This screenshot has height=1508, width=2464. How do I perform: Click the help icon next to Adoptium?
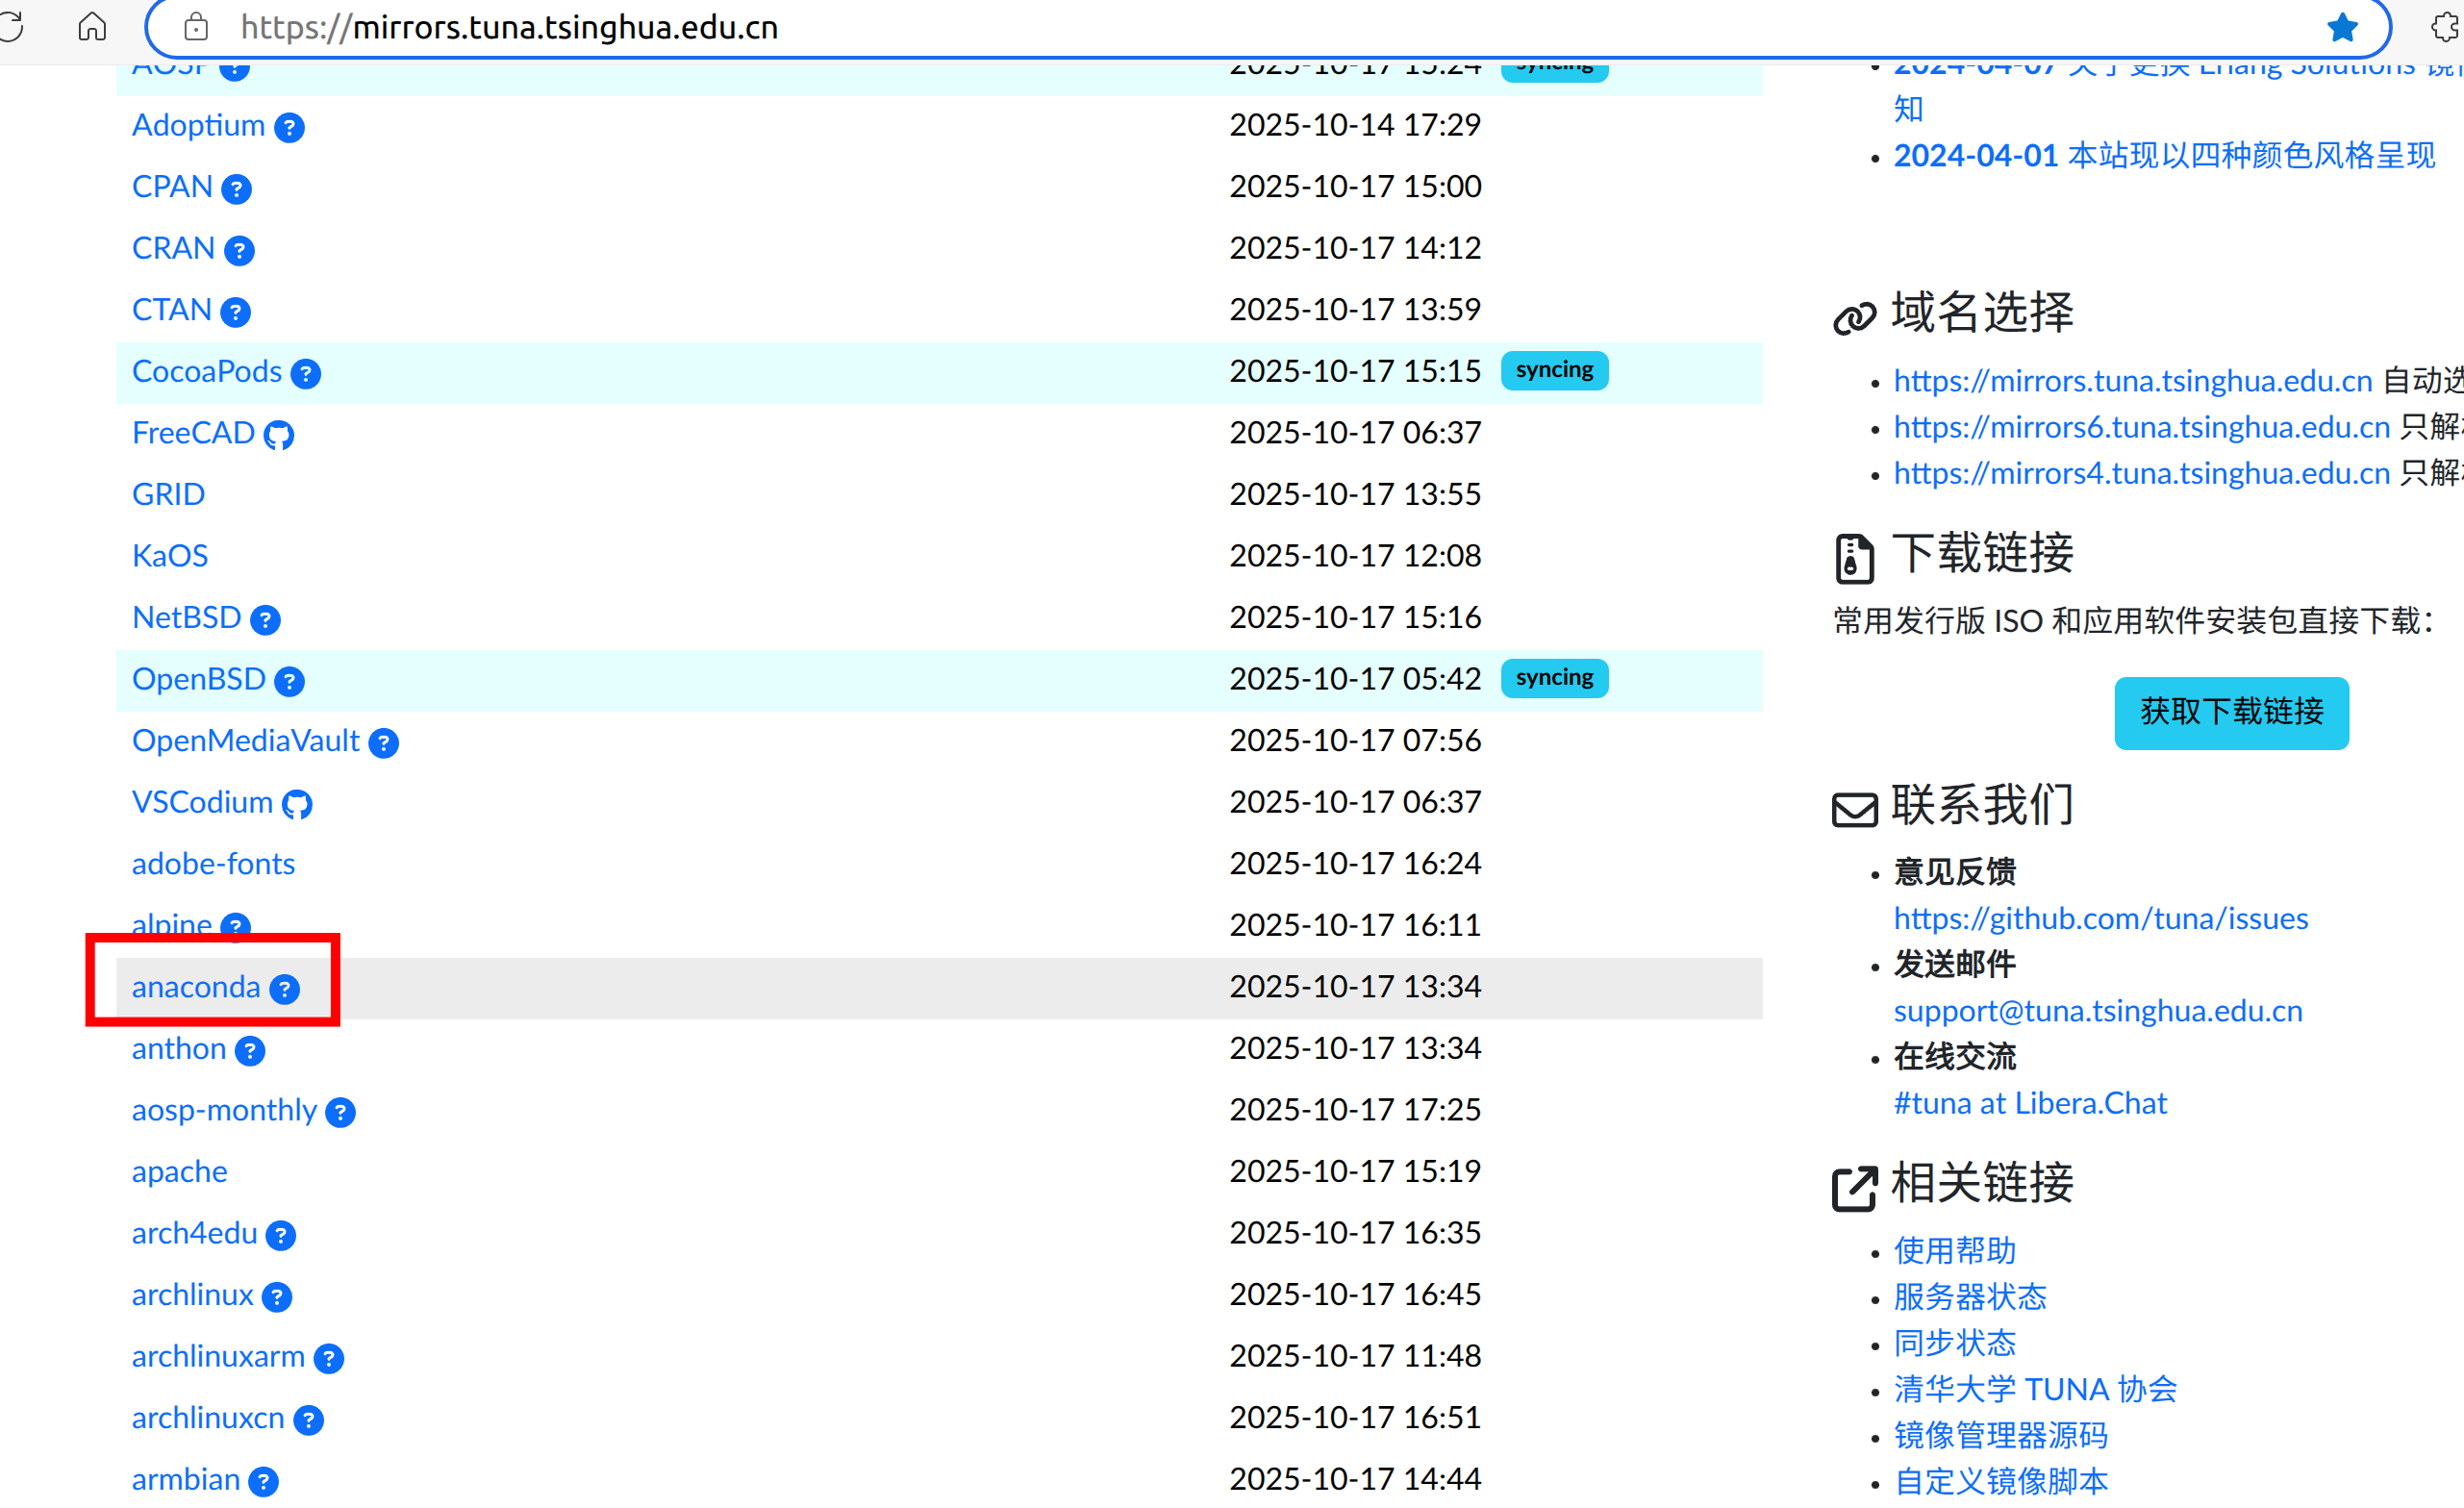click(289, 128)
